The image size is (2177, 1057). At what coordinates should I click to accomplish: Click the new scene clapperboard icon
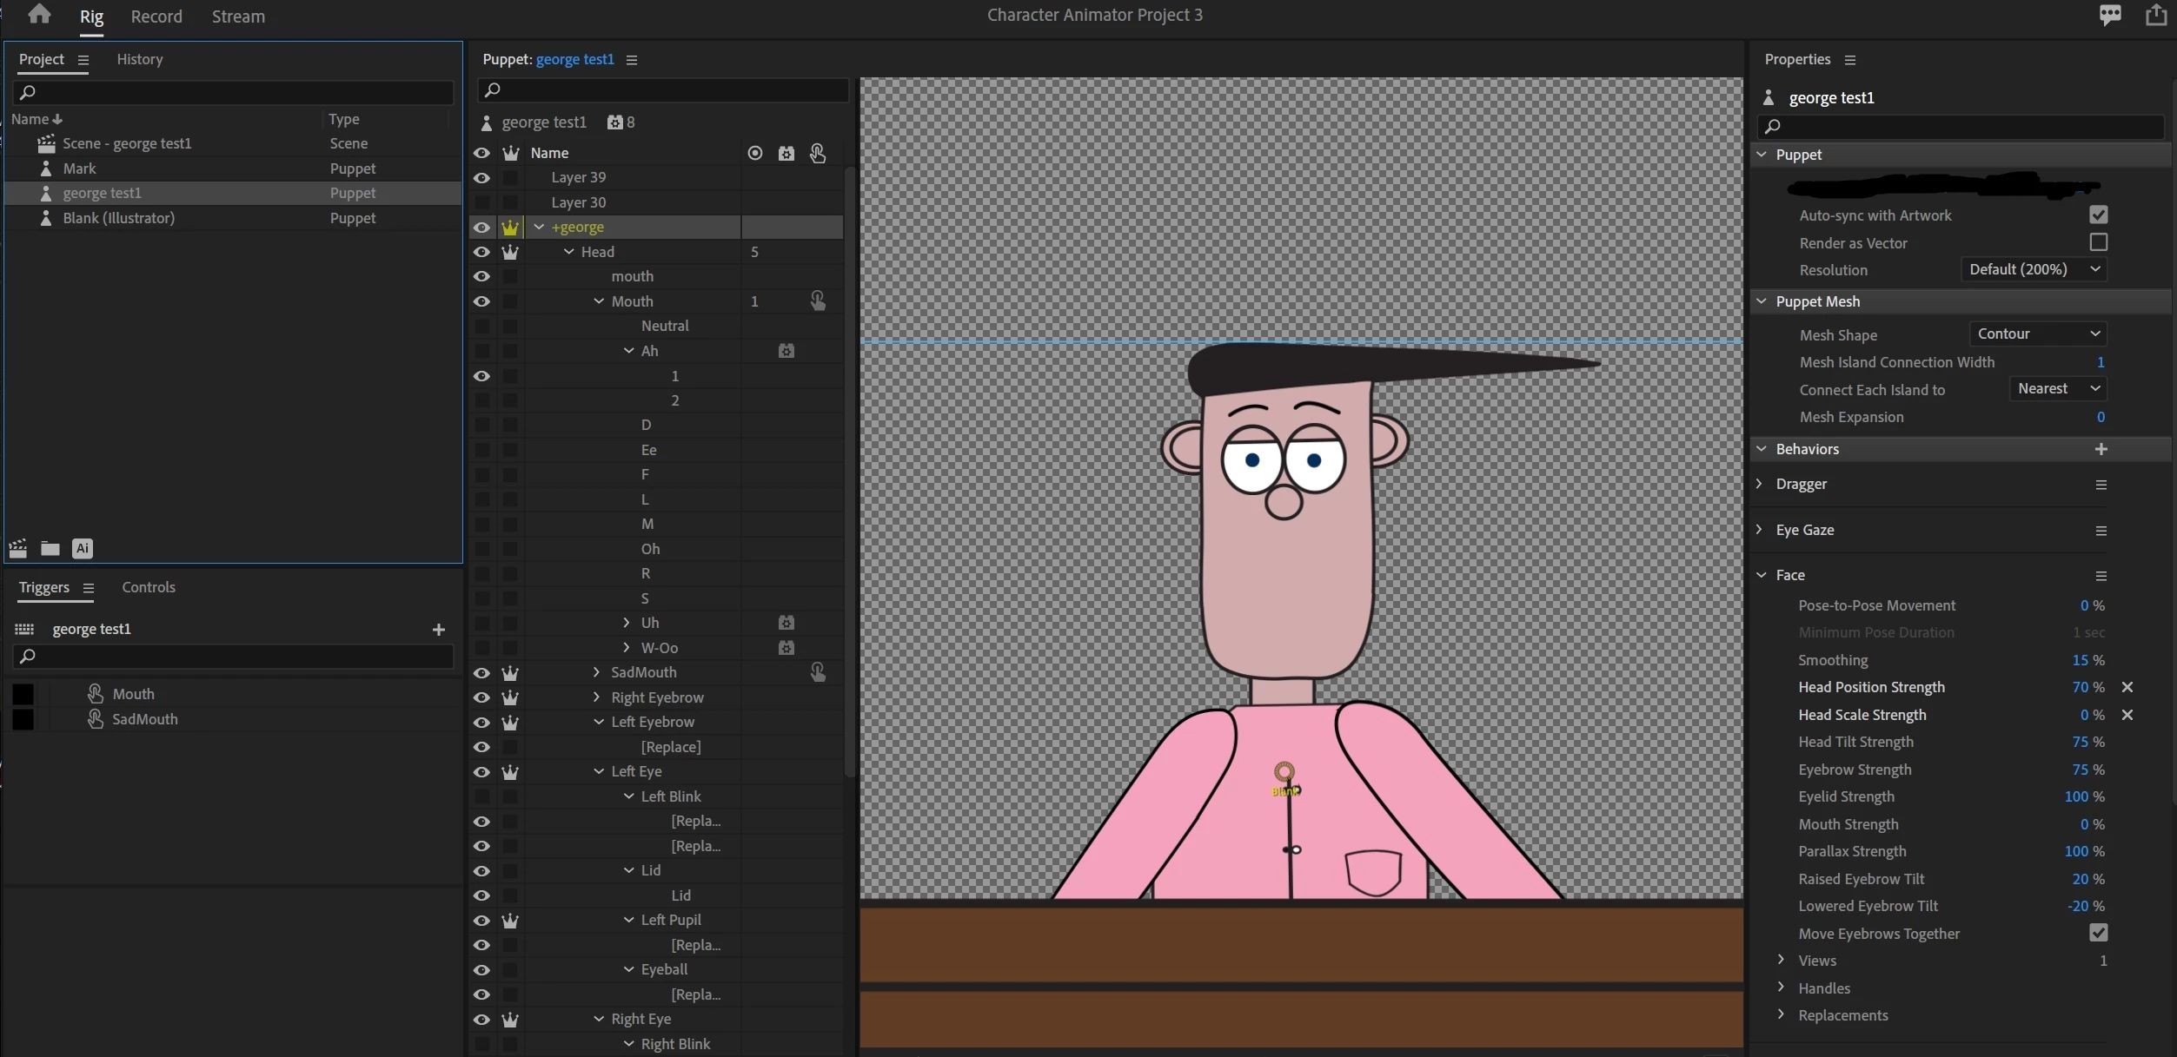pyautogui.click(x=18, y=548)
